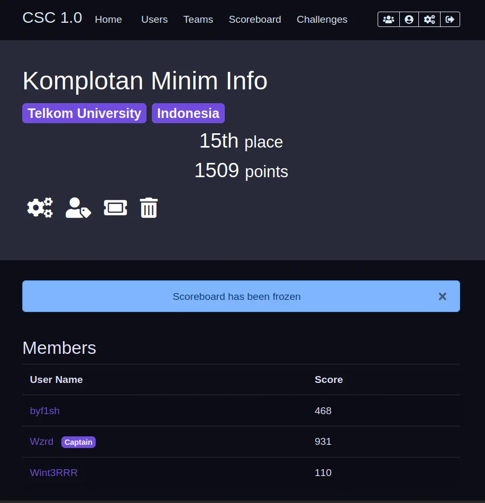This screenshot has width=485, height=503.
Task: Open member byf1sh profile
Action: click(44, 411)
